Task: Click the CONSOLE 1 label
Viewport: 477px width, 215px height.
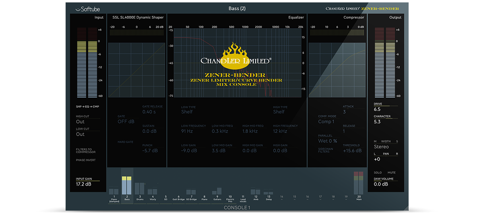Action: pyautogui.click(x=237, y=208)
